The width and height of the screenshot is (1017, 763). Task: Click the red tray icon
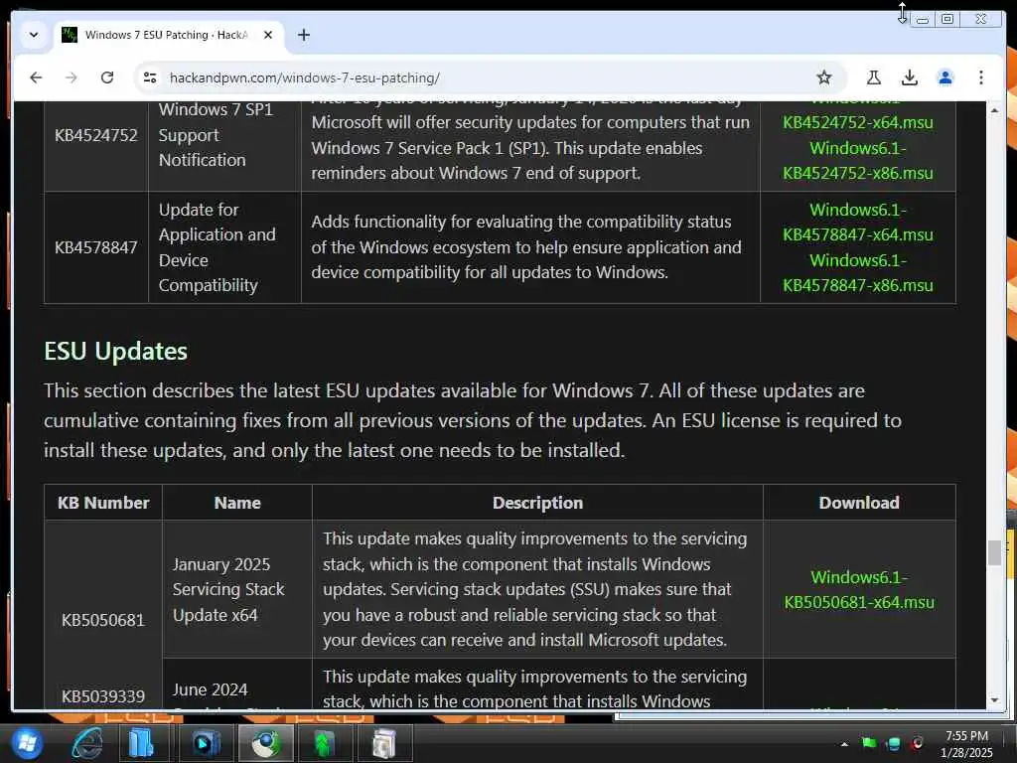click(x=917, y=743)
